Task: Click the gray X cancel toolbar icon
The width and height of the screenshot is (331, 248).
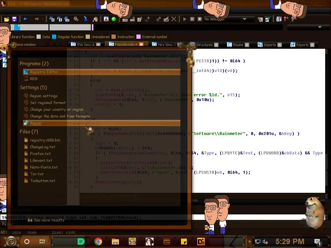Action: click(174, 19)
